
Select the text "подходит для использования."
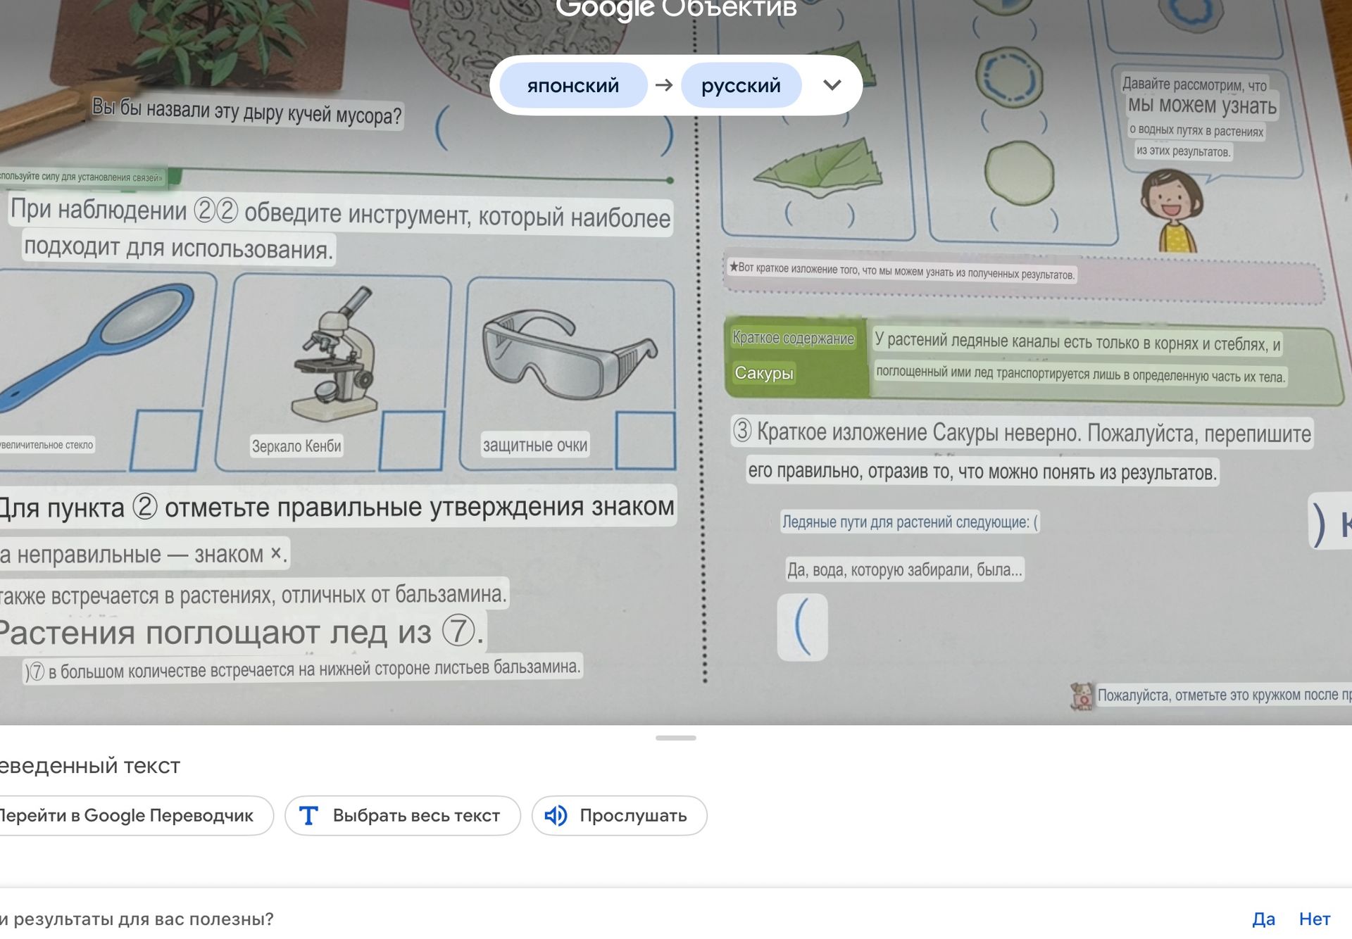click(x=178, y=248)
